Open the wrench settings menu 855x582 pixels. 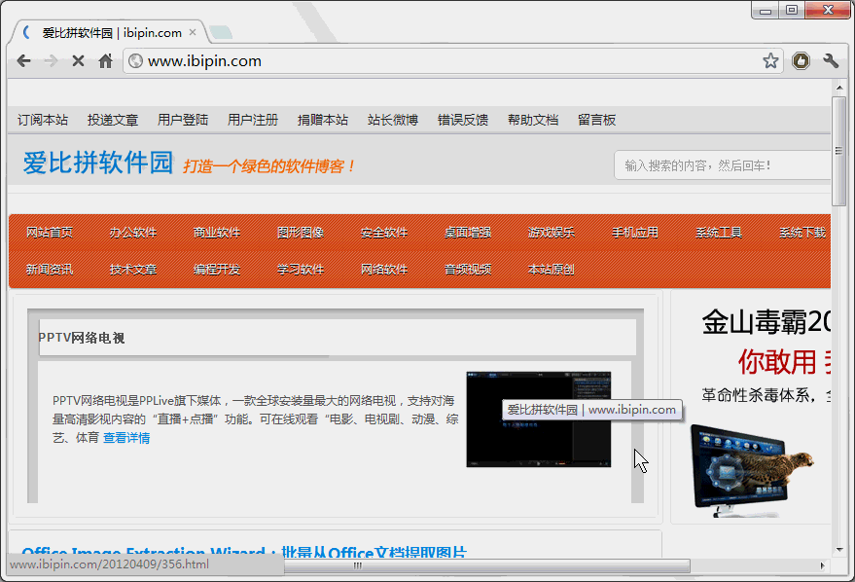point(831,60)
